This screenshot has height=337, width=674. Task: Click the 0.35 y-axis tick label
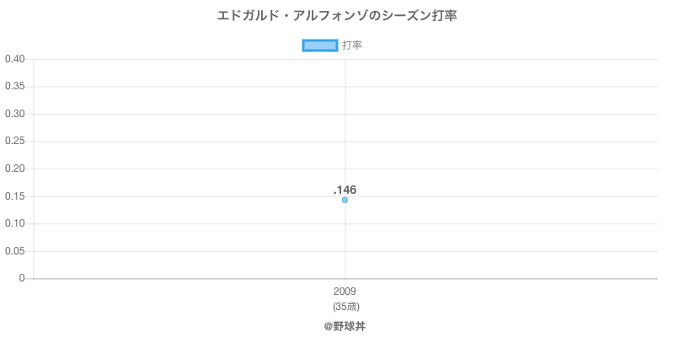14,87
